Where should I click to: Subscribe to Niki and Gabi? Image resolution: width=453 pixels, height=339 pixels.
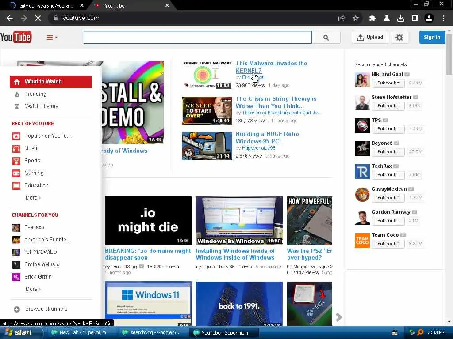click(x=388, y=83)
